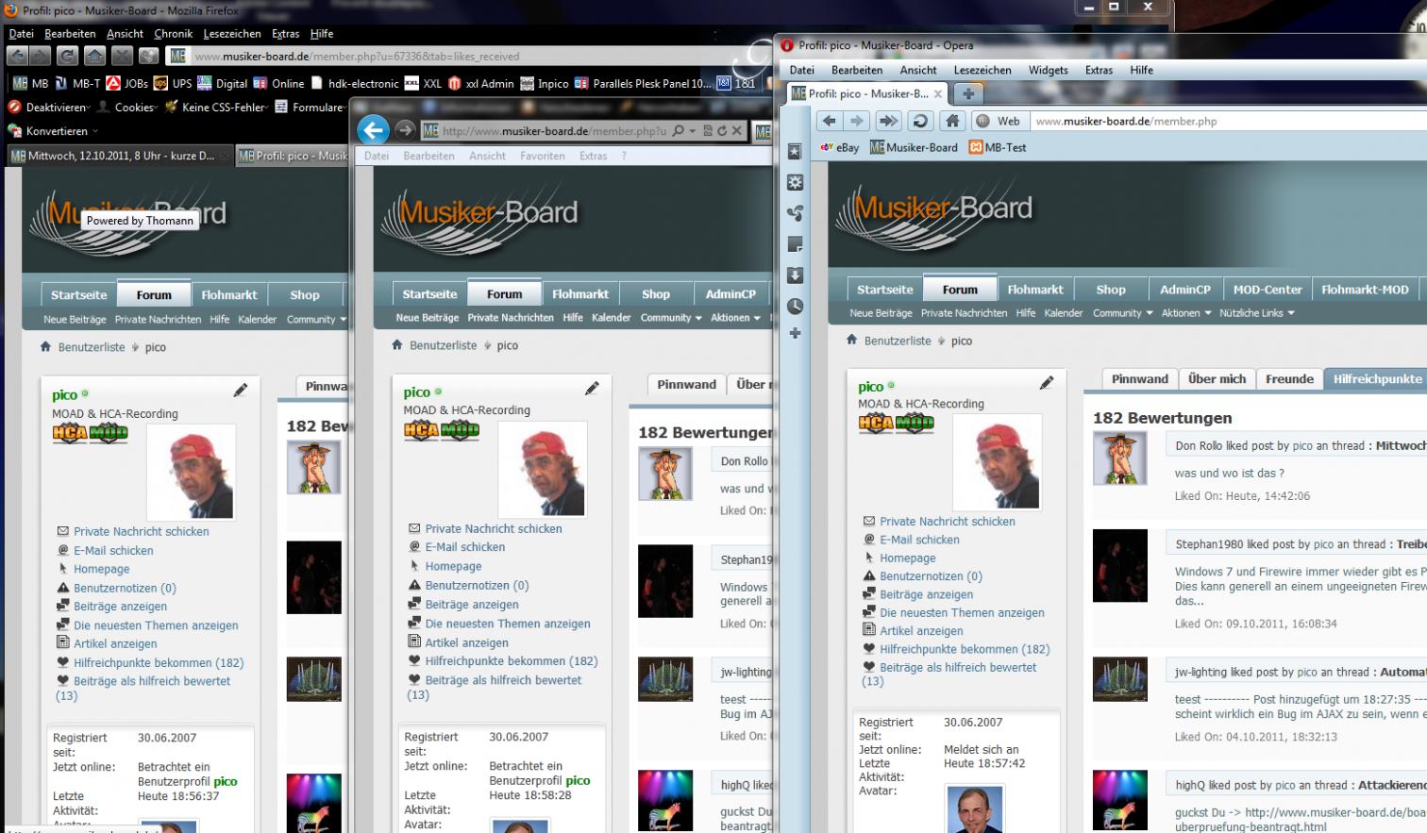Viewport: 1427px width, 833px height.
Task: Open the widgets gear panel in Opera sidebar
Action: 795,182
